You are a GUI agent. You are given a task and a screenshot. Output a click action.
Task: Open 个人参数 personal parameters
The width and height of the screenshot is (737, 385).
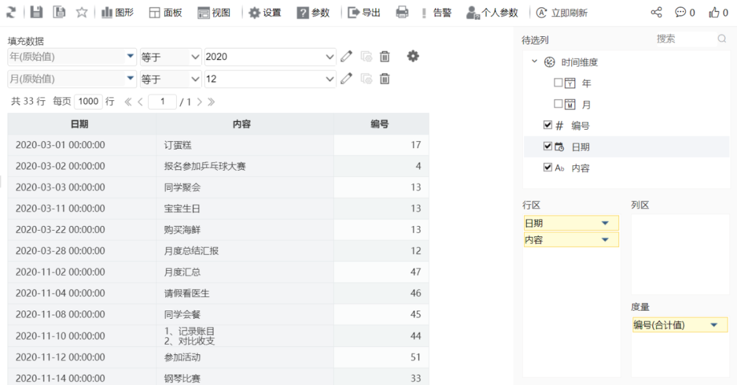click(x=491, y=13)
